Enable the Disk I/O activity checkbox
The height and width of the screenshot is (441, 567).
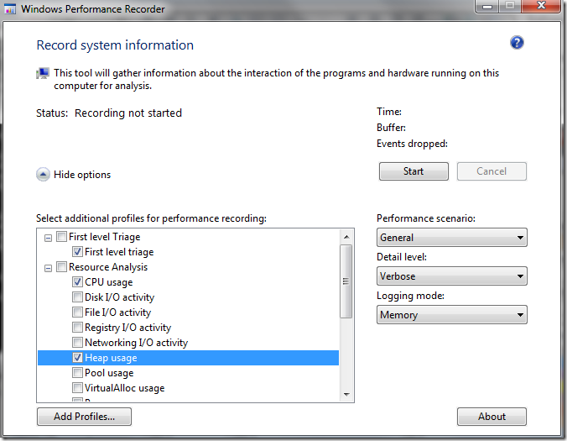tap(77, 297)
